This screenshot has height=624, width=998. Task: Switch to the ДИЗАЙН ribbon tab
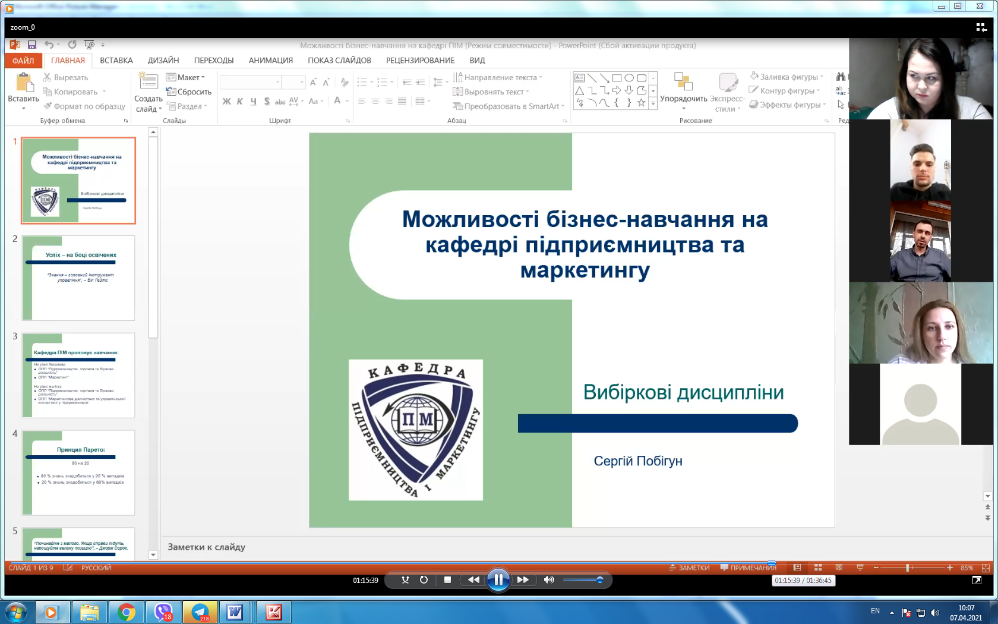pos(163,61)
